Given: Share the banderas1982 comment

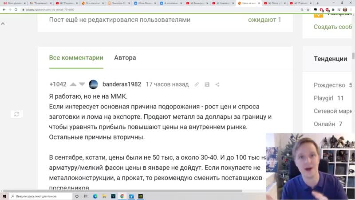Looking at the screenshot, I should coord(217,84).
